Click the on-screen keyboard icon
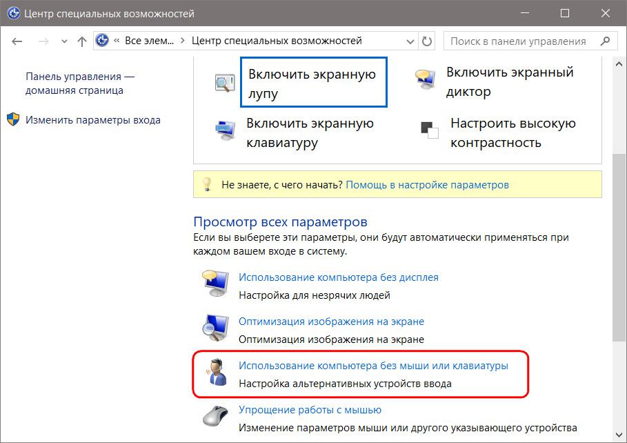This screenshot has width=627, height=443. [225, 131]
